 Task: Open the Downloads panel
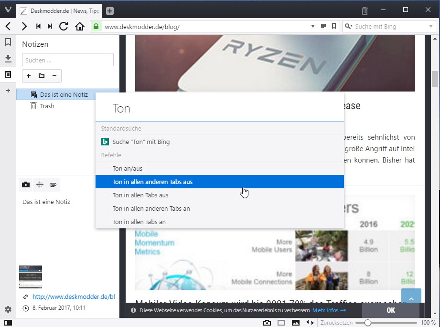tap(8, 58)
